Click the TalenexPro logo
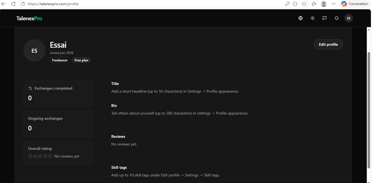The height and width of the screenshot is (183, 372). pyautogui.click(x=29, y=18)
